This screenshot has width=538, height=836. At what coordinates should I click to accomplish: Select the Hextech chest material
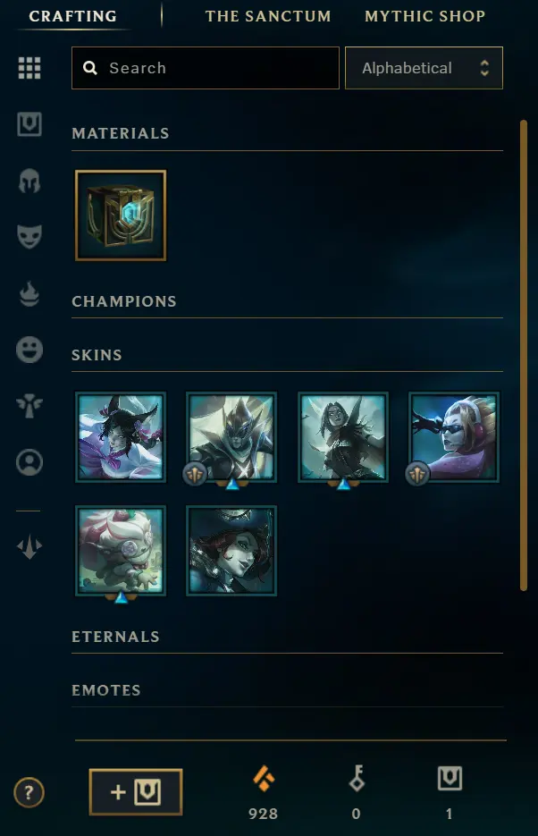click(x=121, y=215)
